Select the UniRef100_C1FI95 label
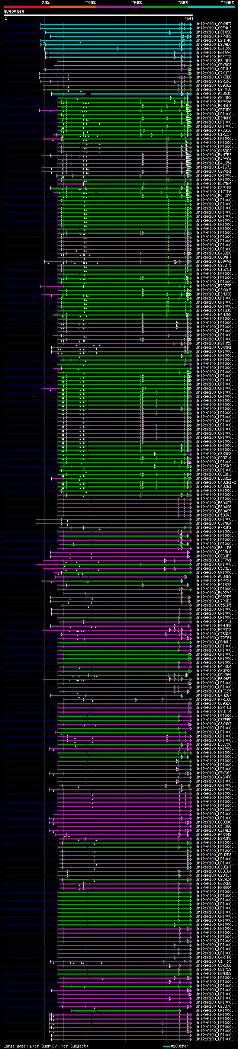This screenshot has height=1049, width=238. (x=213, y=691)
